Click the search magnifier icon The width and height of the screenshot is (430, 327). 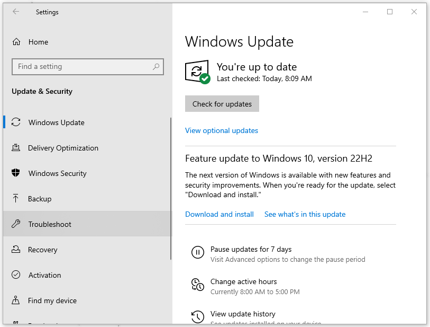156,67
